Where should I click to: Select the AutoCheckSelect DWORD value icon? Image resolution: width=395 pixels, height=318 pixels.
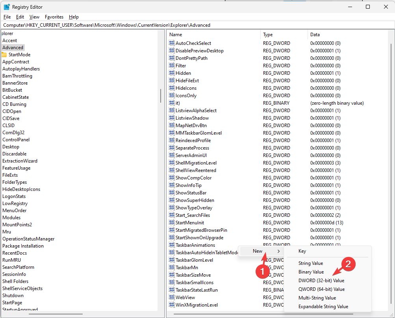171,43
